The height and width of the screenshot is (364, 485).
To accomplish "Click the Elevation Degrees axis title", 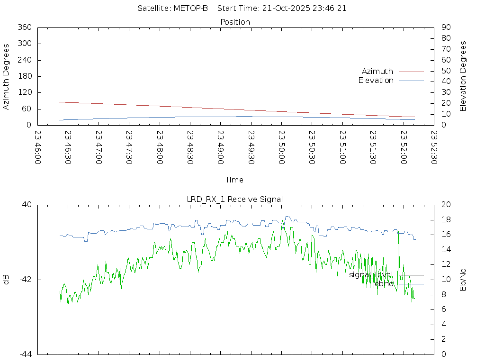I will (x=463, y=76).
